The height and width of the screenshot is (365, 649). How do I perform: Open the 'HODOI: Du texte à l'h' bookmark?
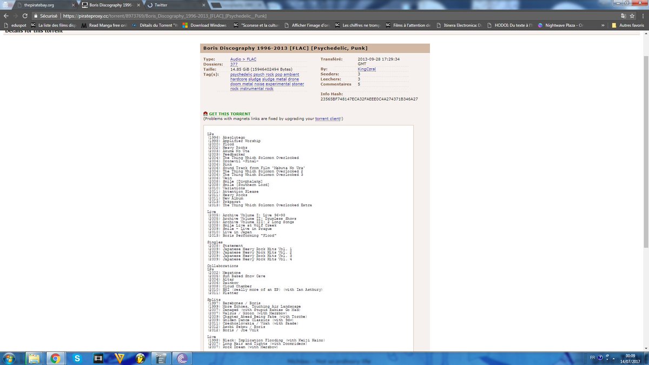click(510, 25)
